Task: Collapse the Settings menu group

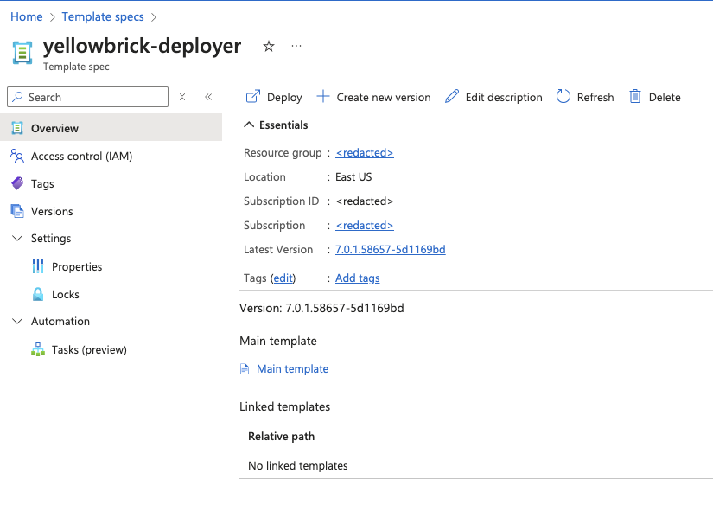Action: coord(17,239)
